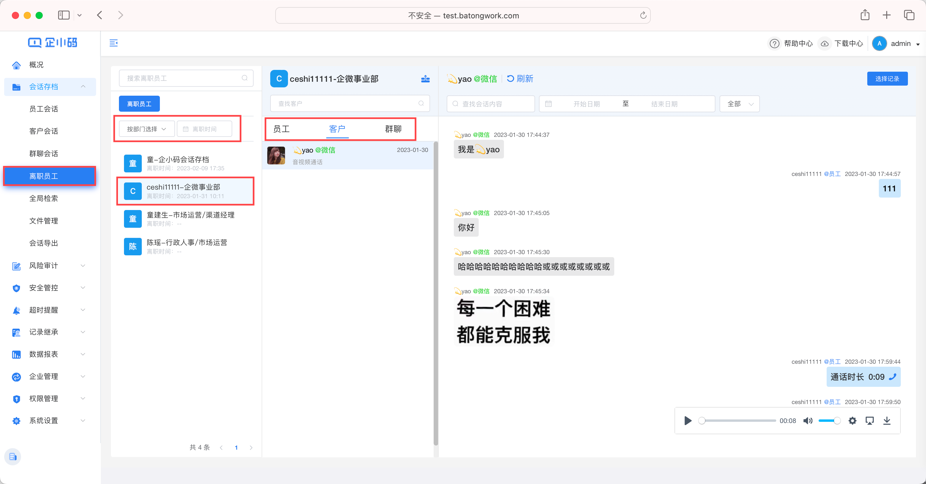Image resolution: width=926 pixels, height=484 pixels.
Task: Select employee 童建生-市场运营/渠道经理
Action: pos(186,219)
